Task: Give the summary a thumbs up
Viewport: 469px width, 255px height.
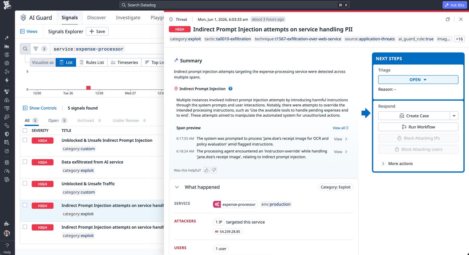Action: [x=206, y=170]
